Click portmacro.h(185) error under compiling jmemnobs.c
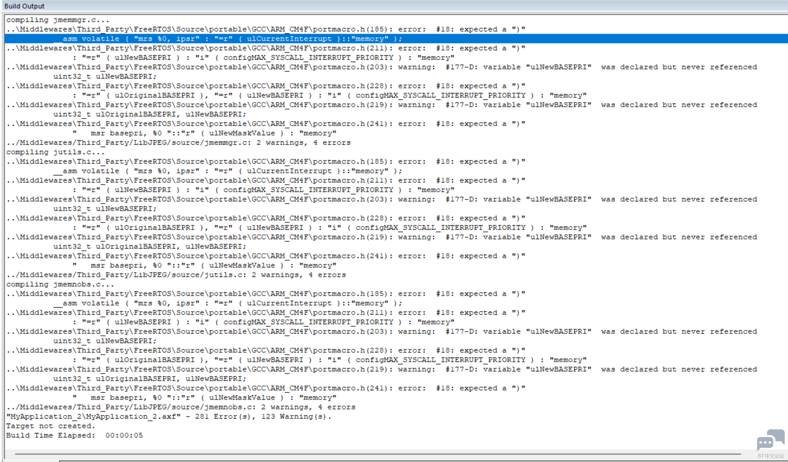The width and height of the screenshot is (788, 462). pos(266,294)
